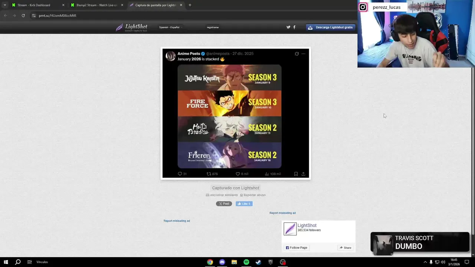
Task: Click the Hell's Paradise Season 2 banner
Action: click(x=229, y=129)
